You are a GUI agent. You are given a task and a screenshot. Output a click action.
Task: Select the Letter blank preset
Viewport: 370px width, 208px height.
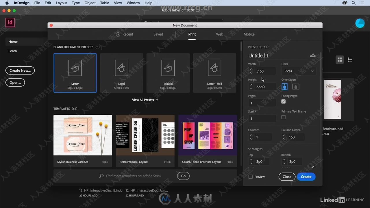coord(75,73)
